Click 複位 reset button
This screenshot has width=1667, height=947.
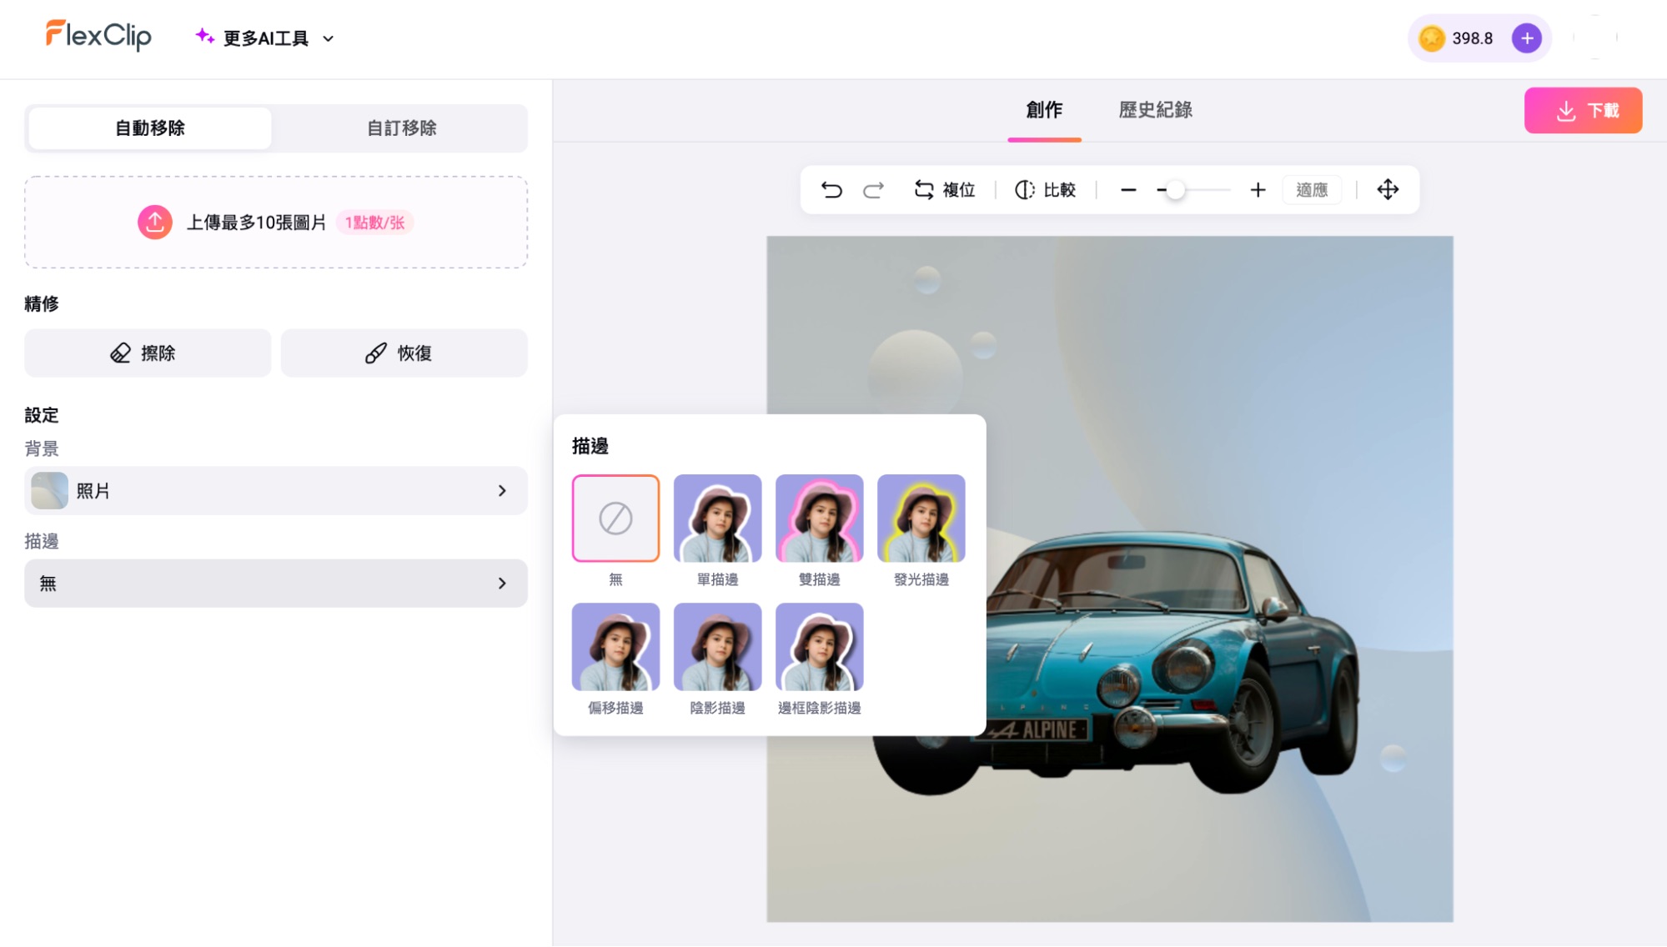point(944,190)
